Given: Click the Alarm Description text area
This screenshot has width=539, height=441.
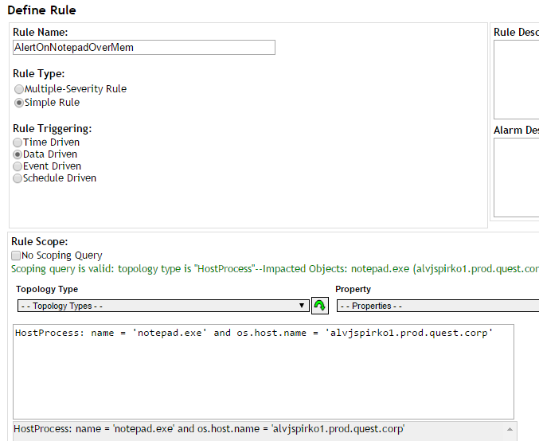Looking at the screenshot, I should pos(517,178).
